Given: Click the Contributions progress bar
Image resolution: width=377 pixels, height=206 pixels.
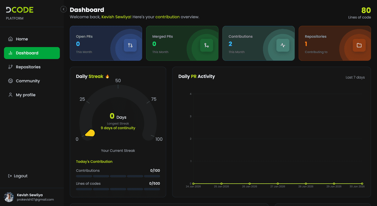Looking at the screenshot, I should click(x=118, y=176).
